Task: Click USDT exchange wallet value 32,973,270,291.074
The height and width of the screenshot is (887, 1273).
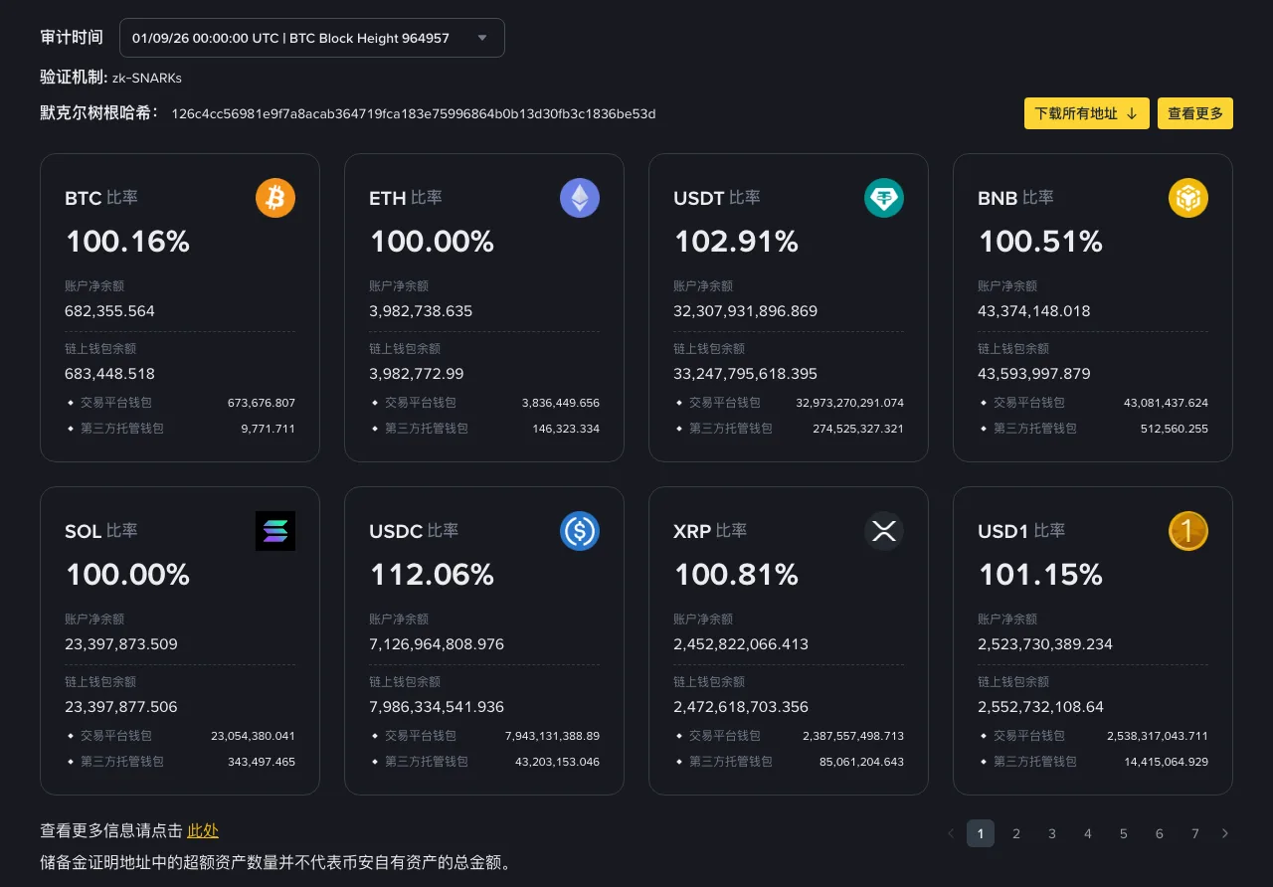Action: pos(849,403)
